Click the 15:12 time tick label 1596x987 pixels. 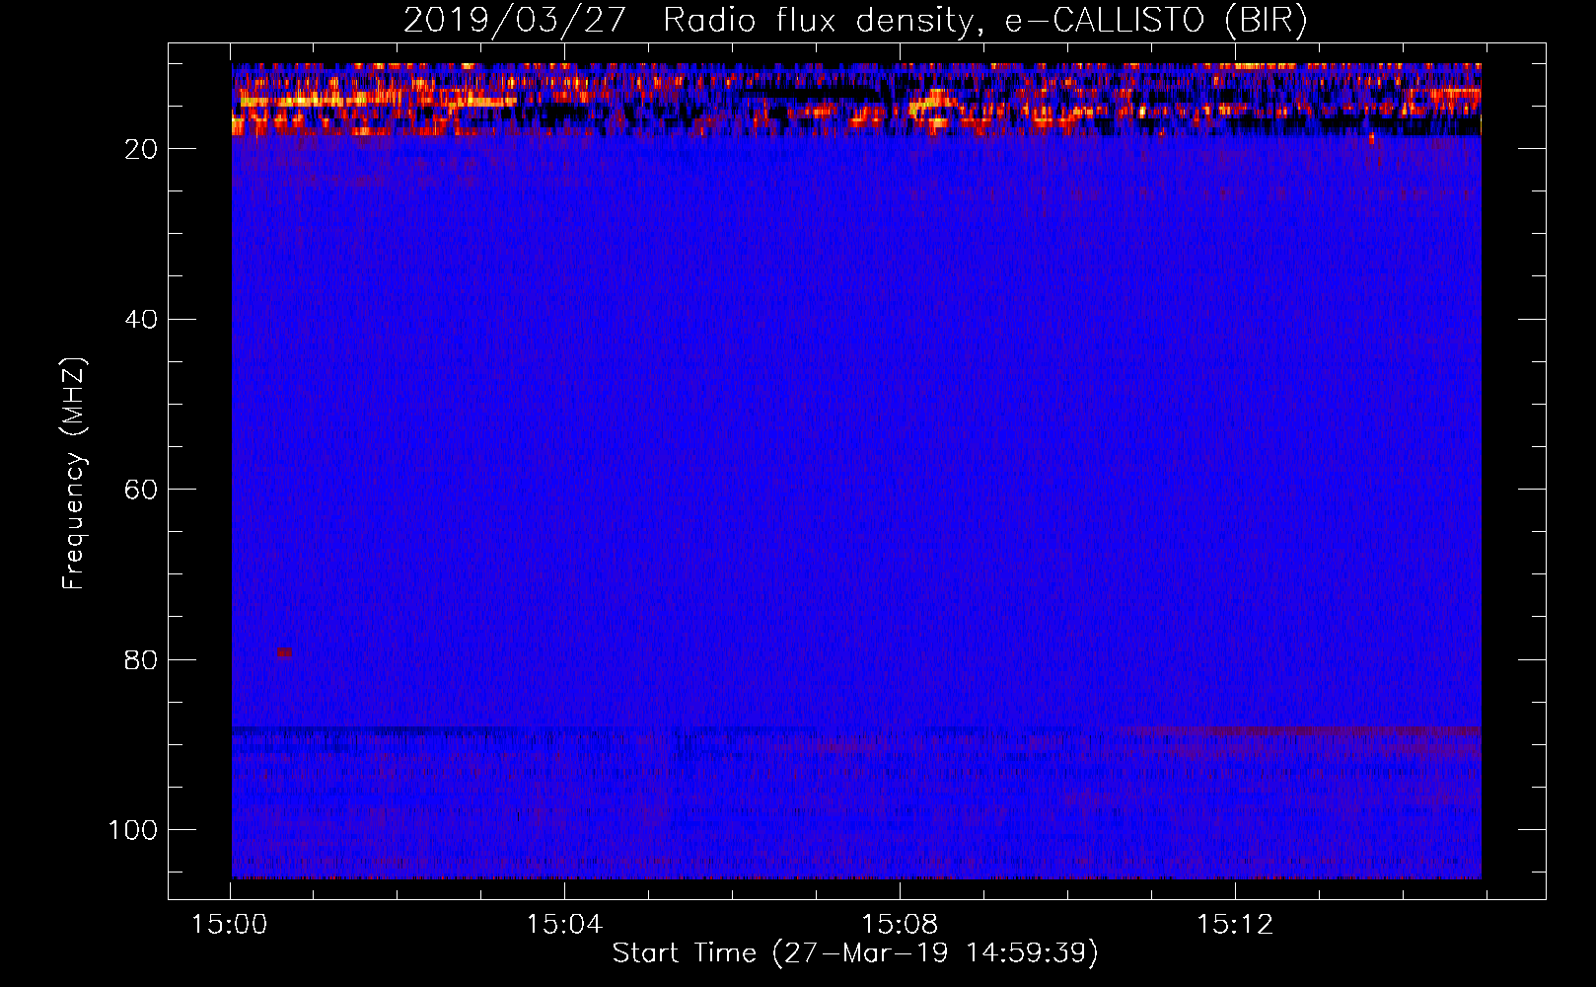coord(1234,925)
